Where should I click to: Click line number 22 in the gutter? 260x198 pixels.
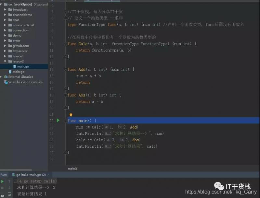click(51, 121)
